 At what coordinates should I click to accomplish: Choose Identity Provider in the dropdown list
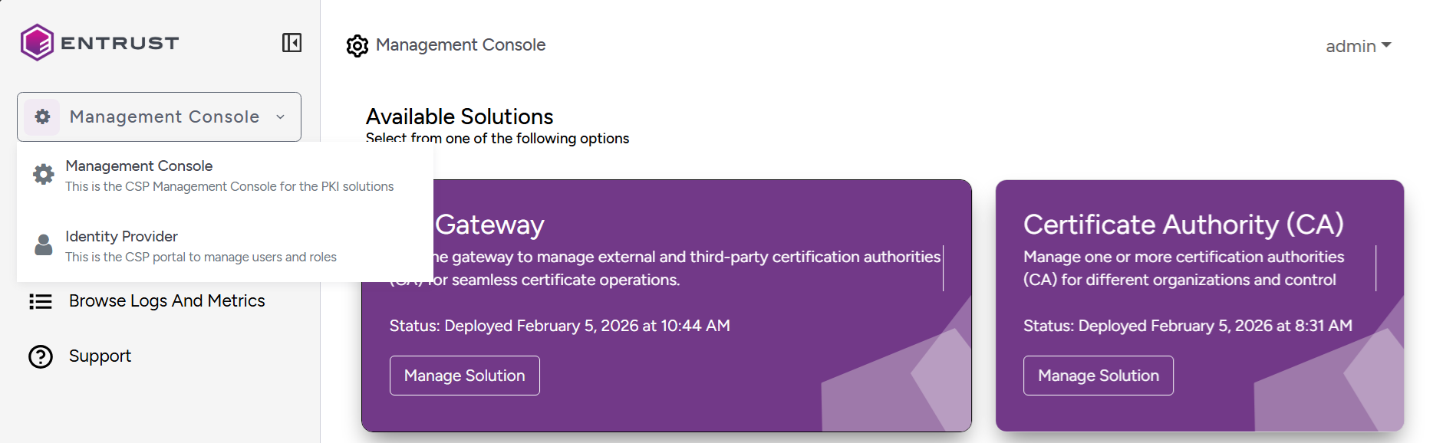(x=121, y=237)
